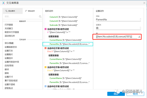The image size is (147, 98).
Task: Select the 设置文本 action
Action: click(9, 51)
